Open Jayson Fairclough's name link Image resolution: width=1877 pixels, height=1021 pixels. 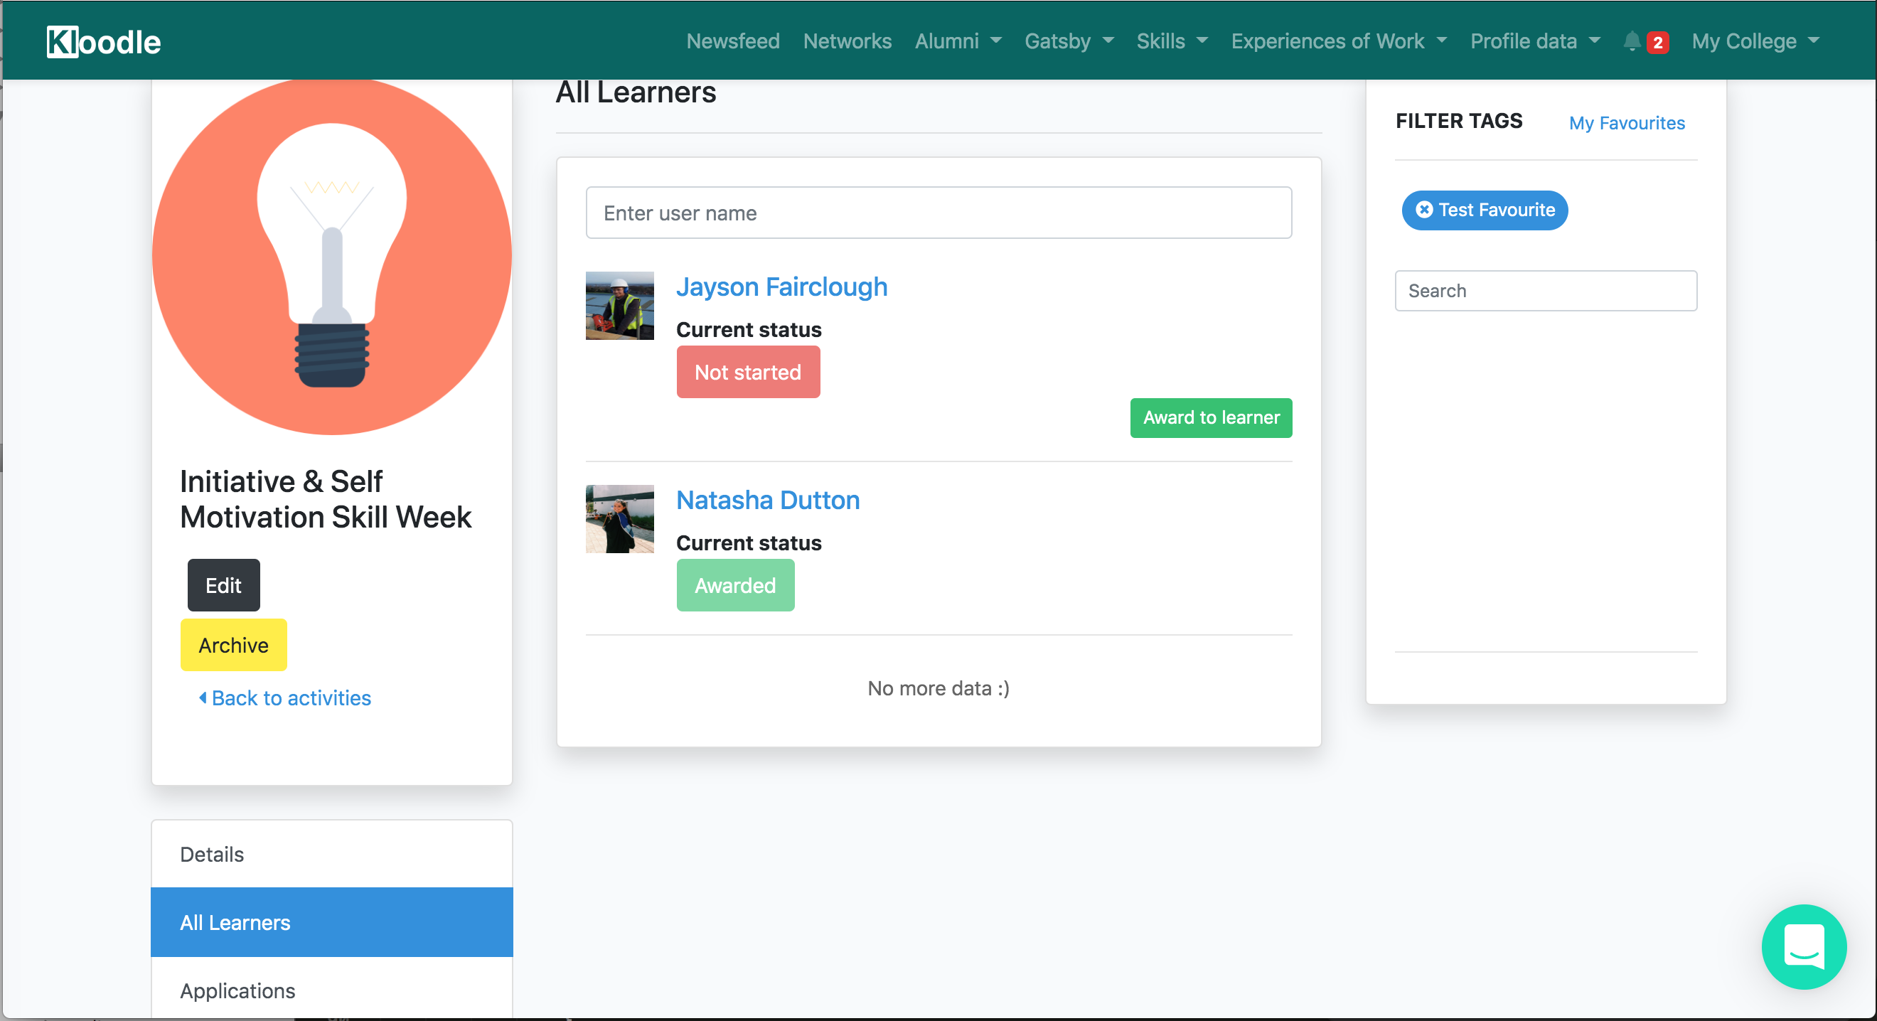[781, 287]
